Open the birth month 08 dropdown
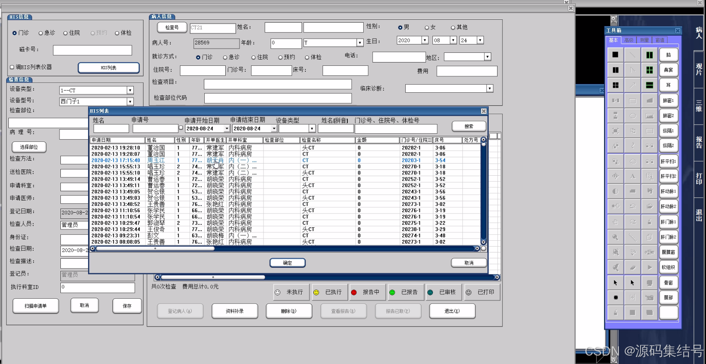 click(453, 40)
